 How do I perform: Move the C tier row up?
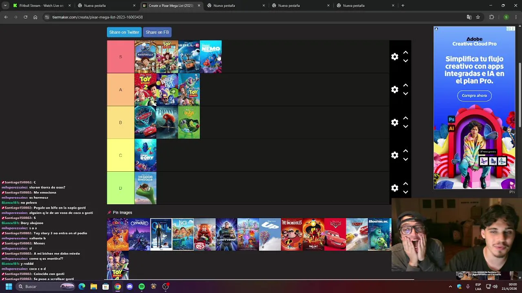point(405,151)
